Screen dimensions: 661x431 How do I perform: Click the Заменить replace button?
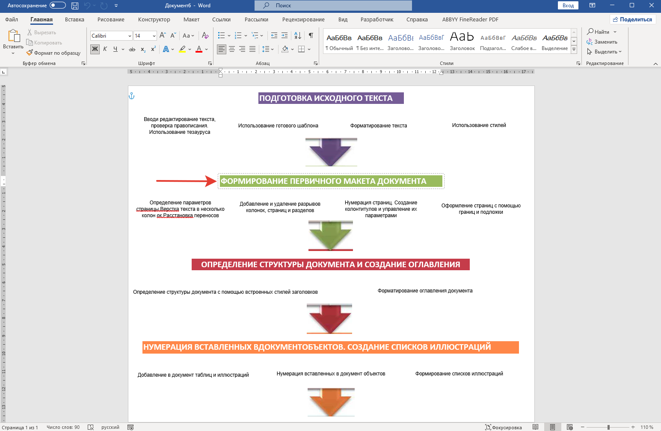602,42
